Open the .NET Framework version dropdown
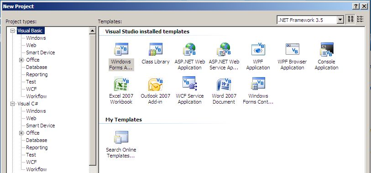Image resolution: width=371 pixels, height=173 pixels. point(340,20)
